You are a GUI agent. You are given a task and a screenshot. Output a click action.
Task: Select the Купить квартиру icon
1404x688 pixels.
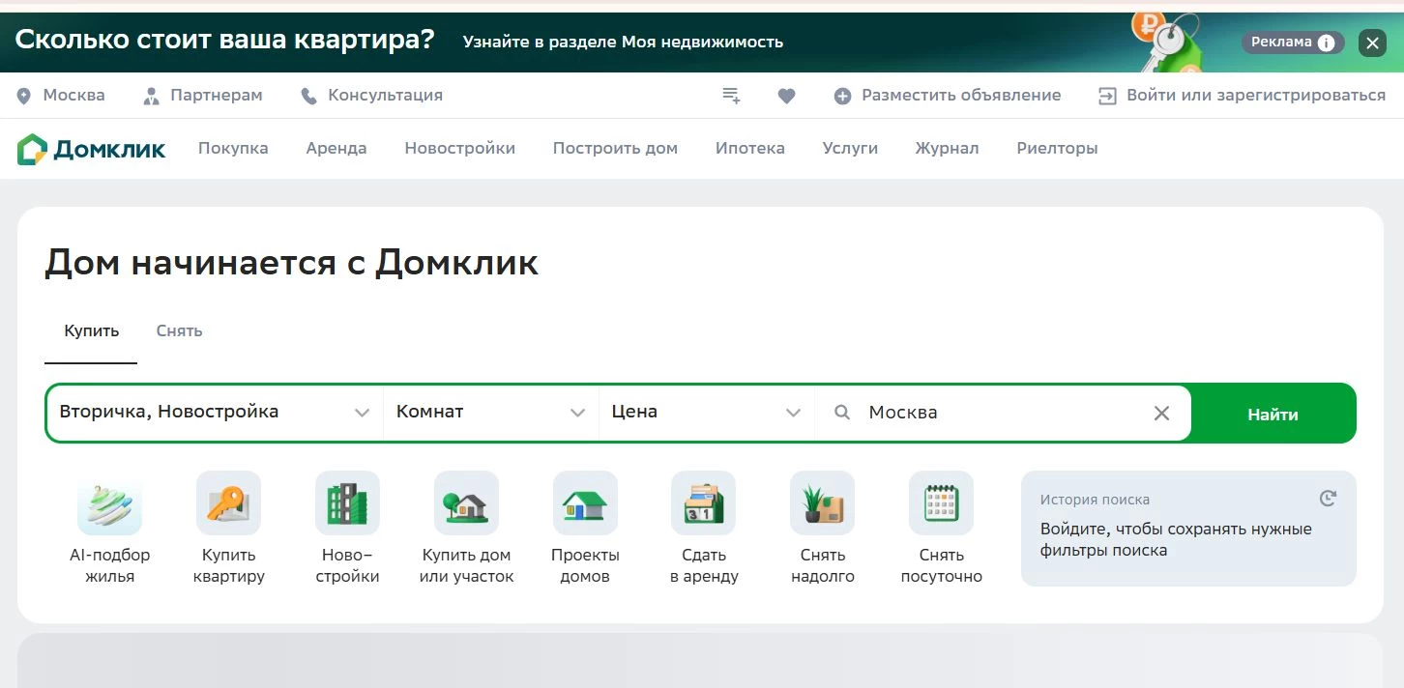tap(228, 502)
